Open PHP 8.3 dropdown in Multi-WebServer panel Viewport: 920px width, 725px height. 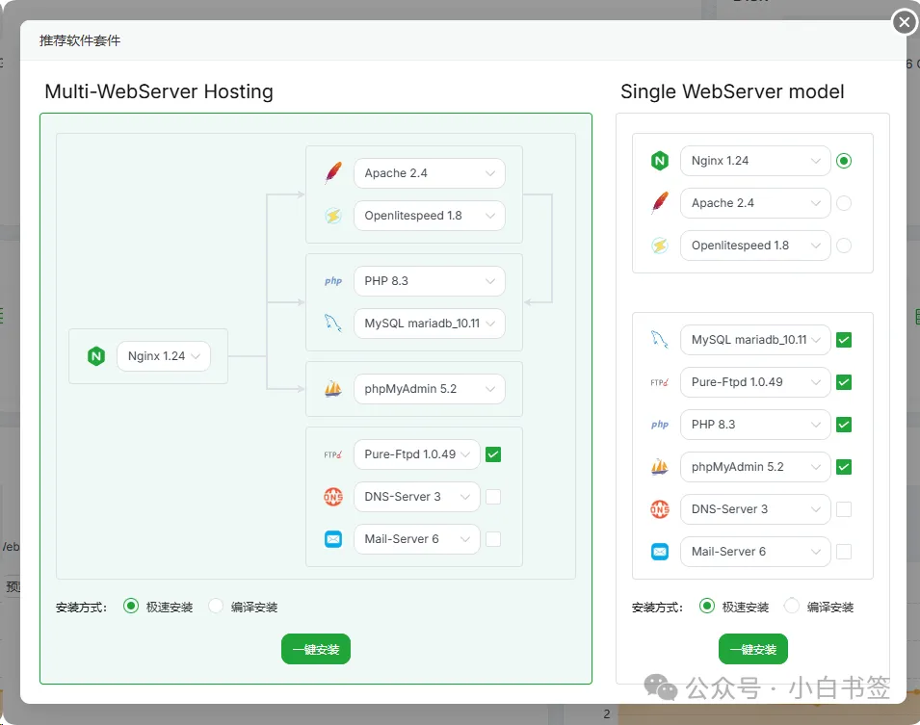(x=430, y=281)
